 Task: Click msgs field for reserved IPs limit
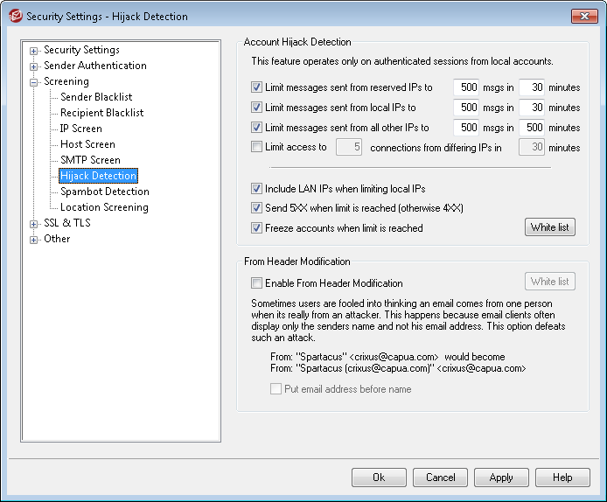click(466, 87)
